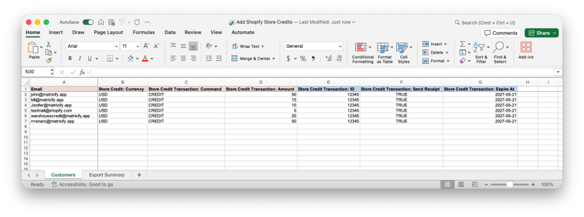Switch to Export Summary sheet
584x217 pixels.
coord(107,175)
